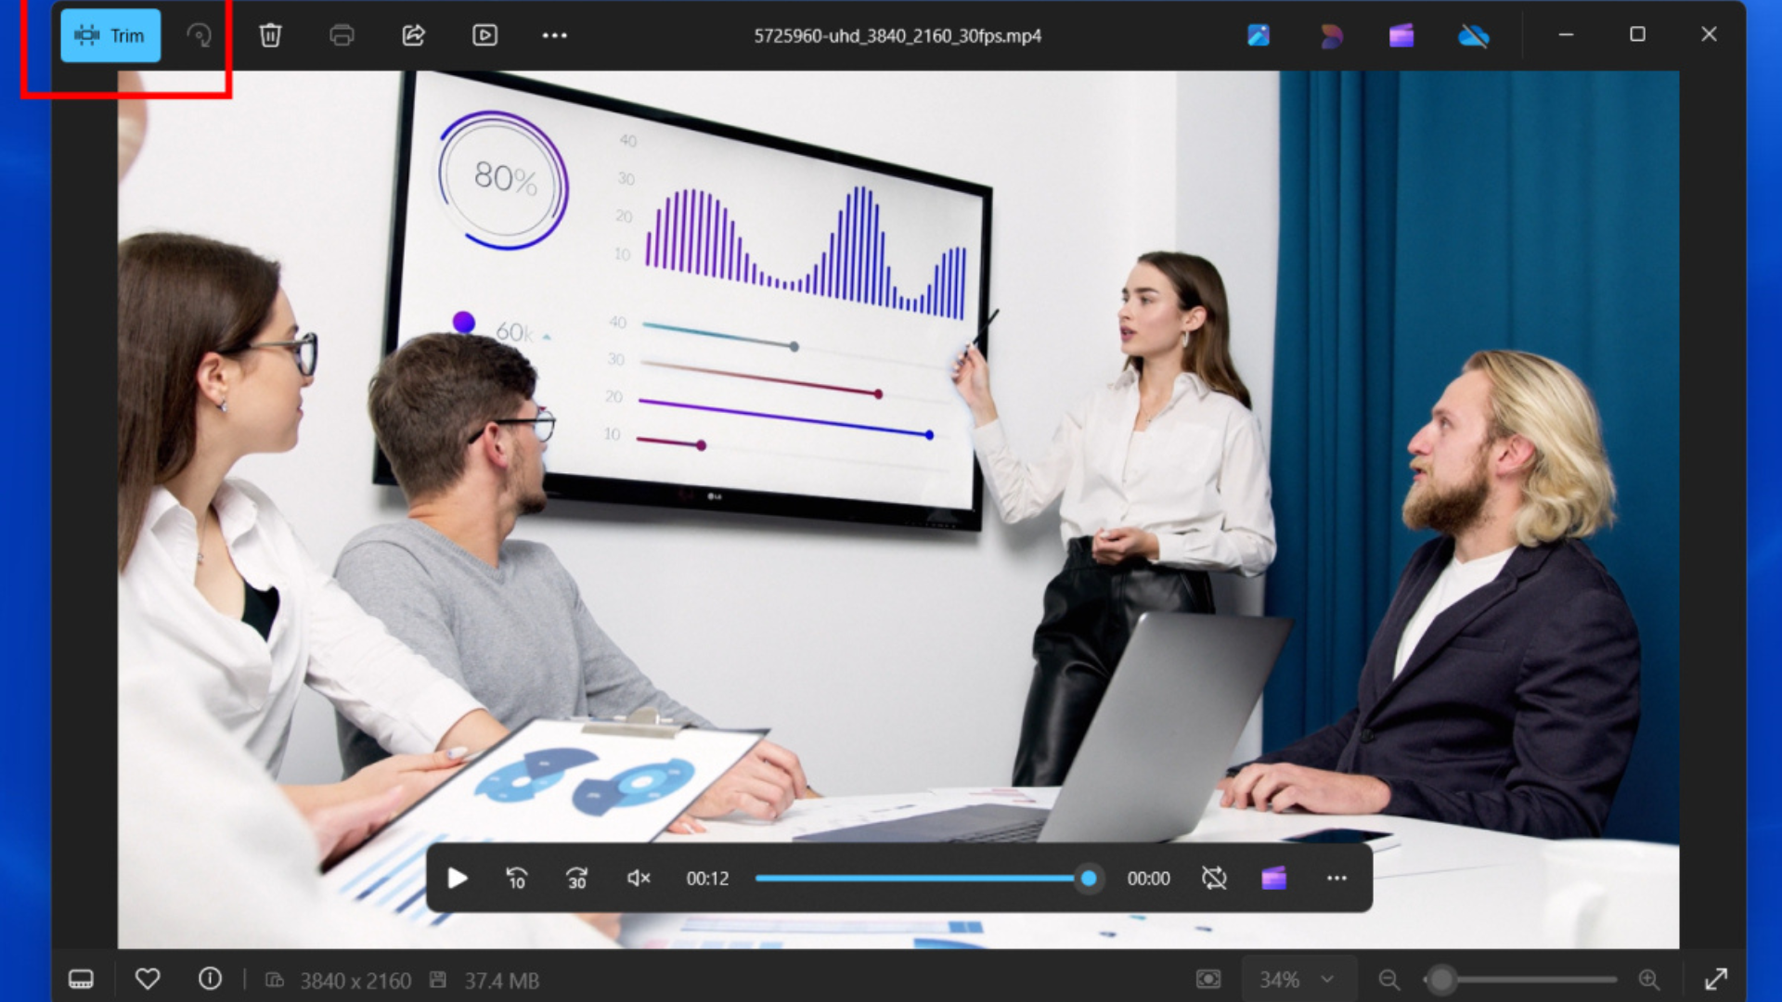Click the OneDrive cloud icon

(1473, 35)
